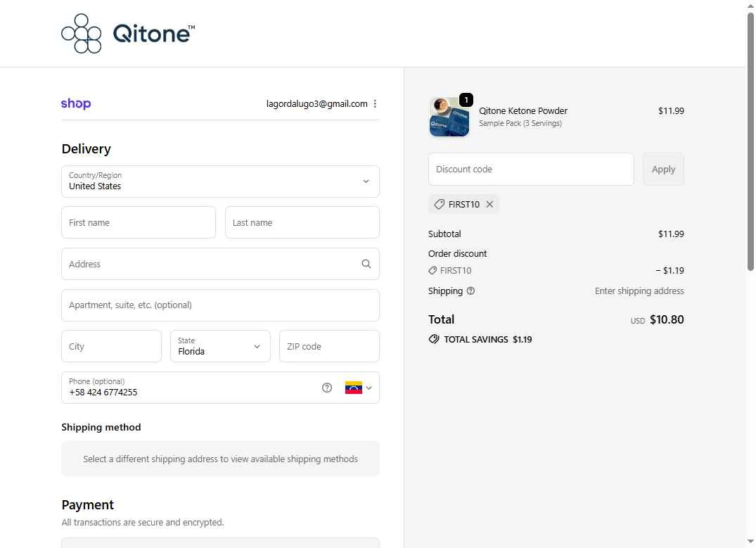Click the Sample Pack (3 Servings) text
This screenshot has width=756, height=548.
click(x=520, y=124)
